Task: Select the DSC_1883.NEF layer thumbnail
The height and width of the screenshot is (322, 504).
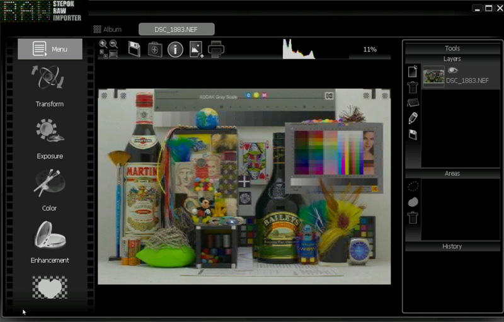Action: (x=433, y=76)
